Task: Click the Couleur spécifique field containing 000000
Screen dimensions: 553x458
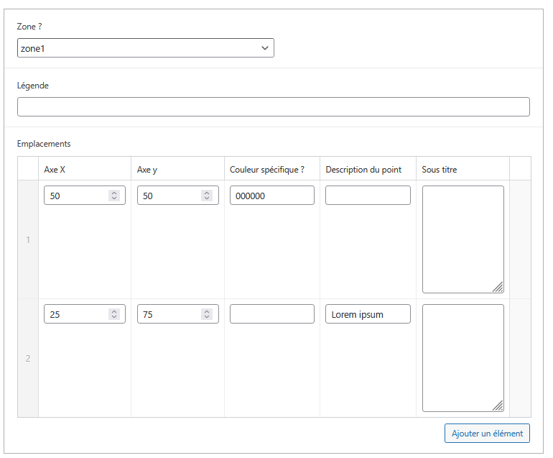Action: click(x=271, y=196)
